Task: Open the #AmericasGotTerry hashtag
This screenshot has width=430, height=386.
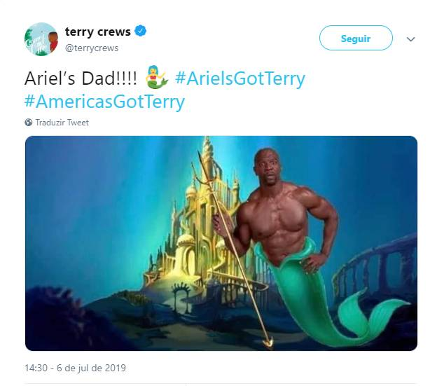Action: (104, 102)
